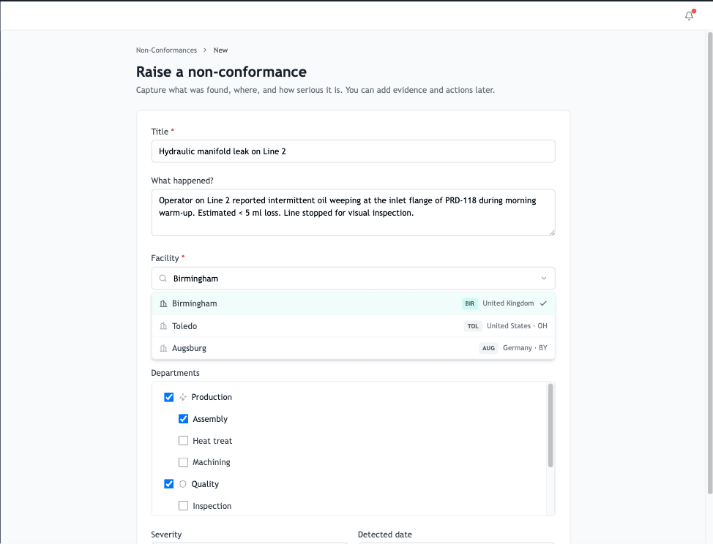Click the page vertical scrollbar
713x544 pixels.
click(710, 263)
